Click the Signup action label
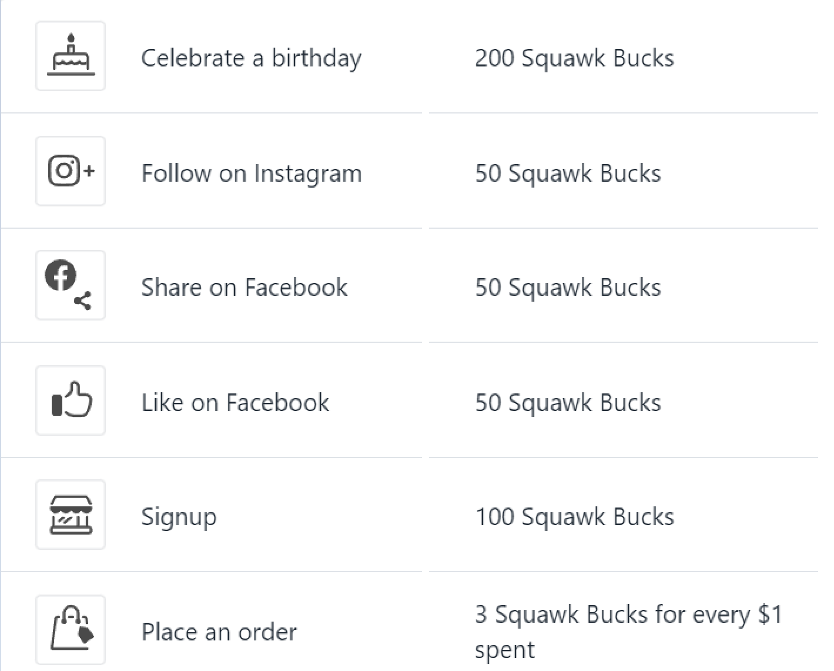834x671 pixels. pos(179,518)
